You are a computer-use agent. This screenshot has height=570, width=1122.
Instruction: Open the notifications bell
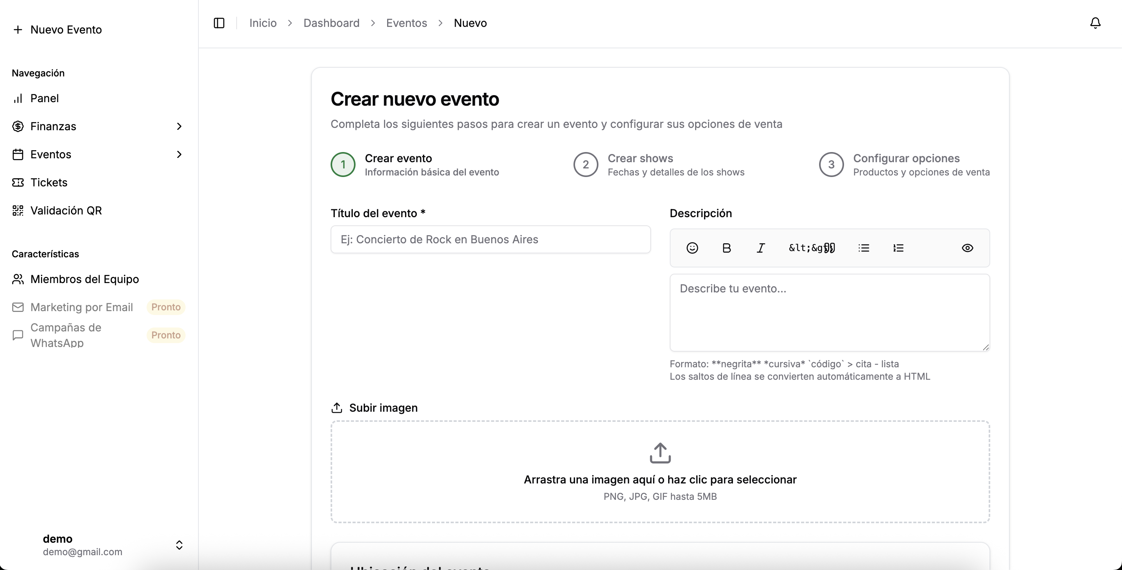pyautogui.click(x=1095, y=23)
